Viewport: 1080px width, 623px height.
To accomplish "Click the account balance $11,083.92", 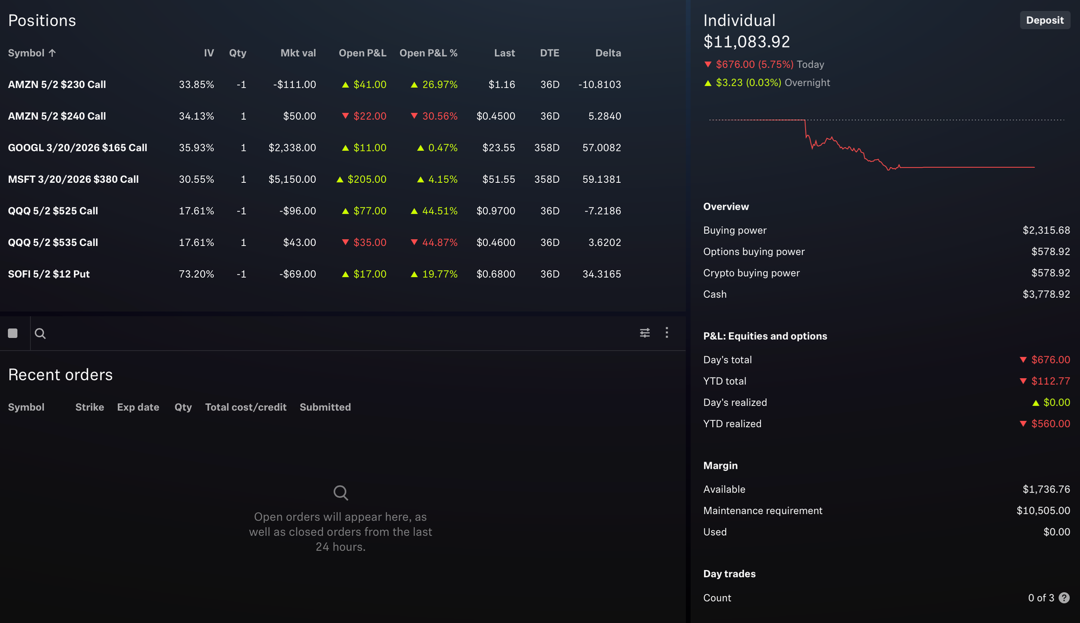I will pyautogui.click(x=747, y=42).
